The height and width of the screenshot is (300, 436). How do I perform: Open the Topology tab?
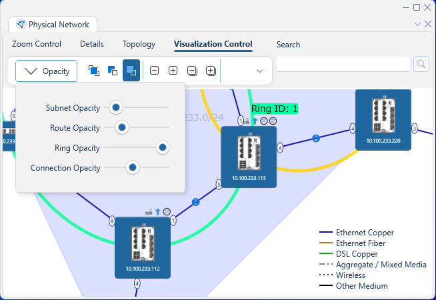(x=139, y=44)
